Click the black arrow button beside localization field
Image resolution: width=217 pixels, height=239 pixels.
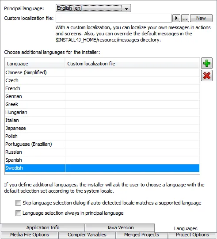(x=176, y=18)
